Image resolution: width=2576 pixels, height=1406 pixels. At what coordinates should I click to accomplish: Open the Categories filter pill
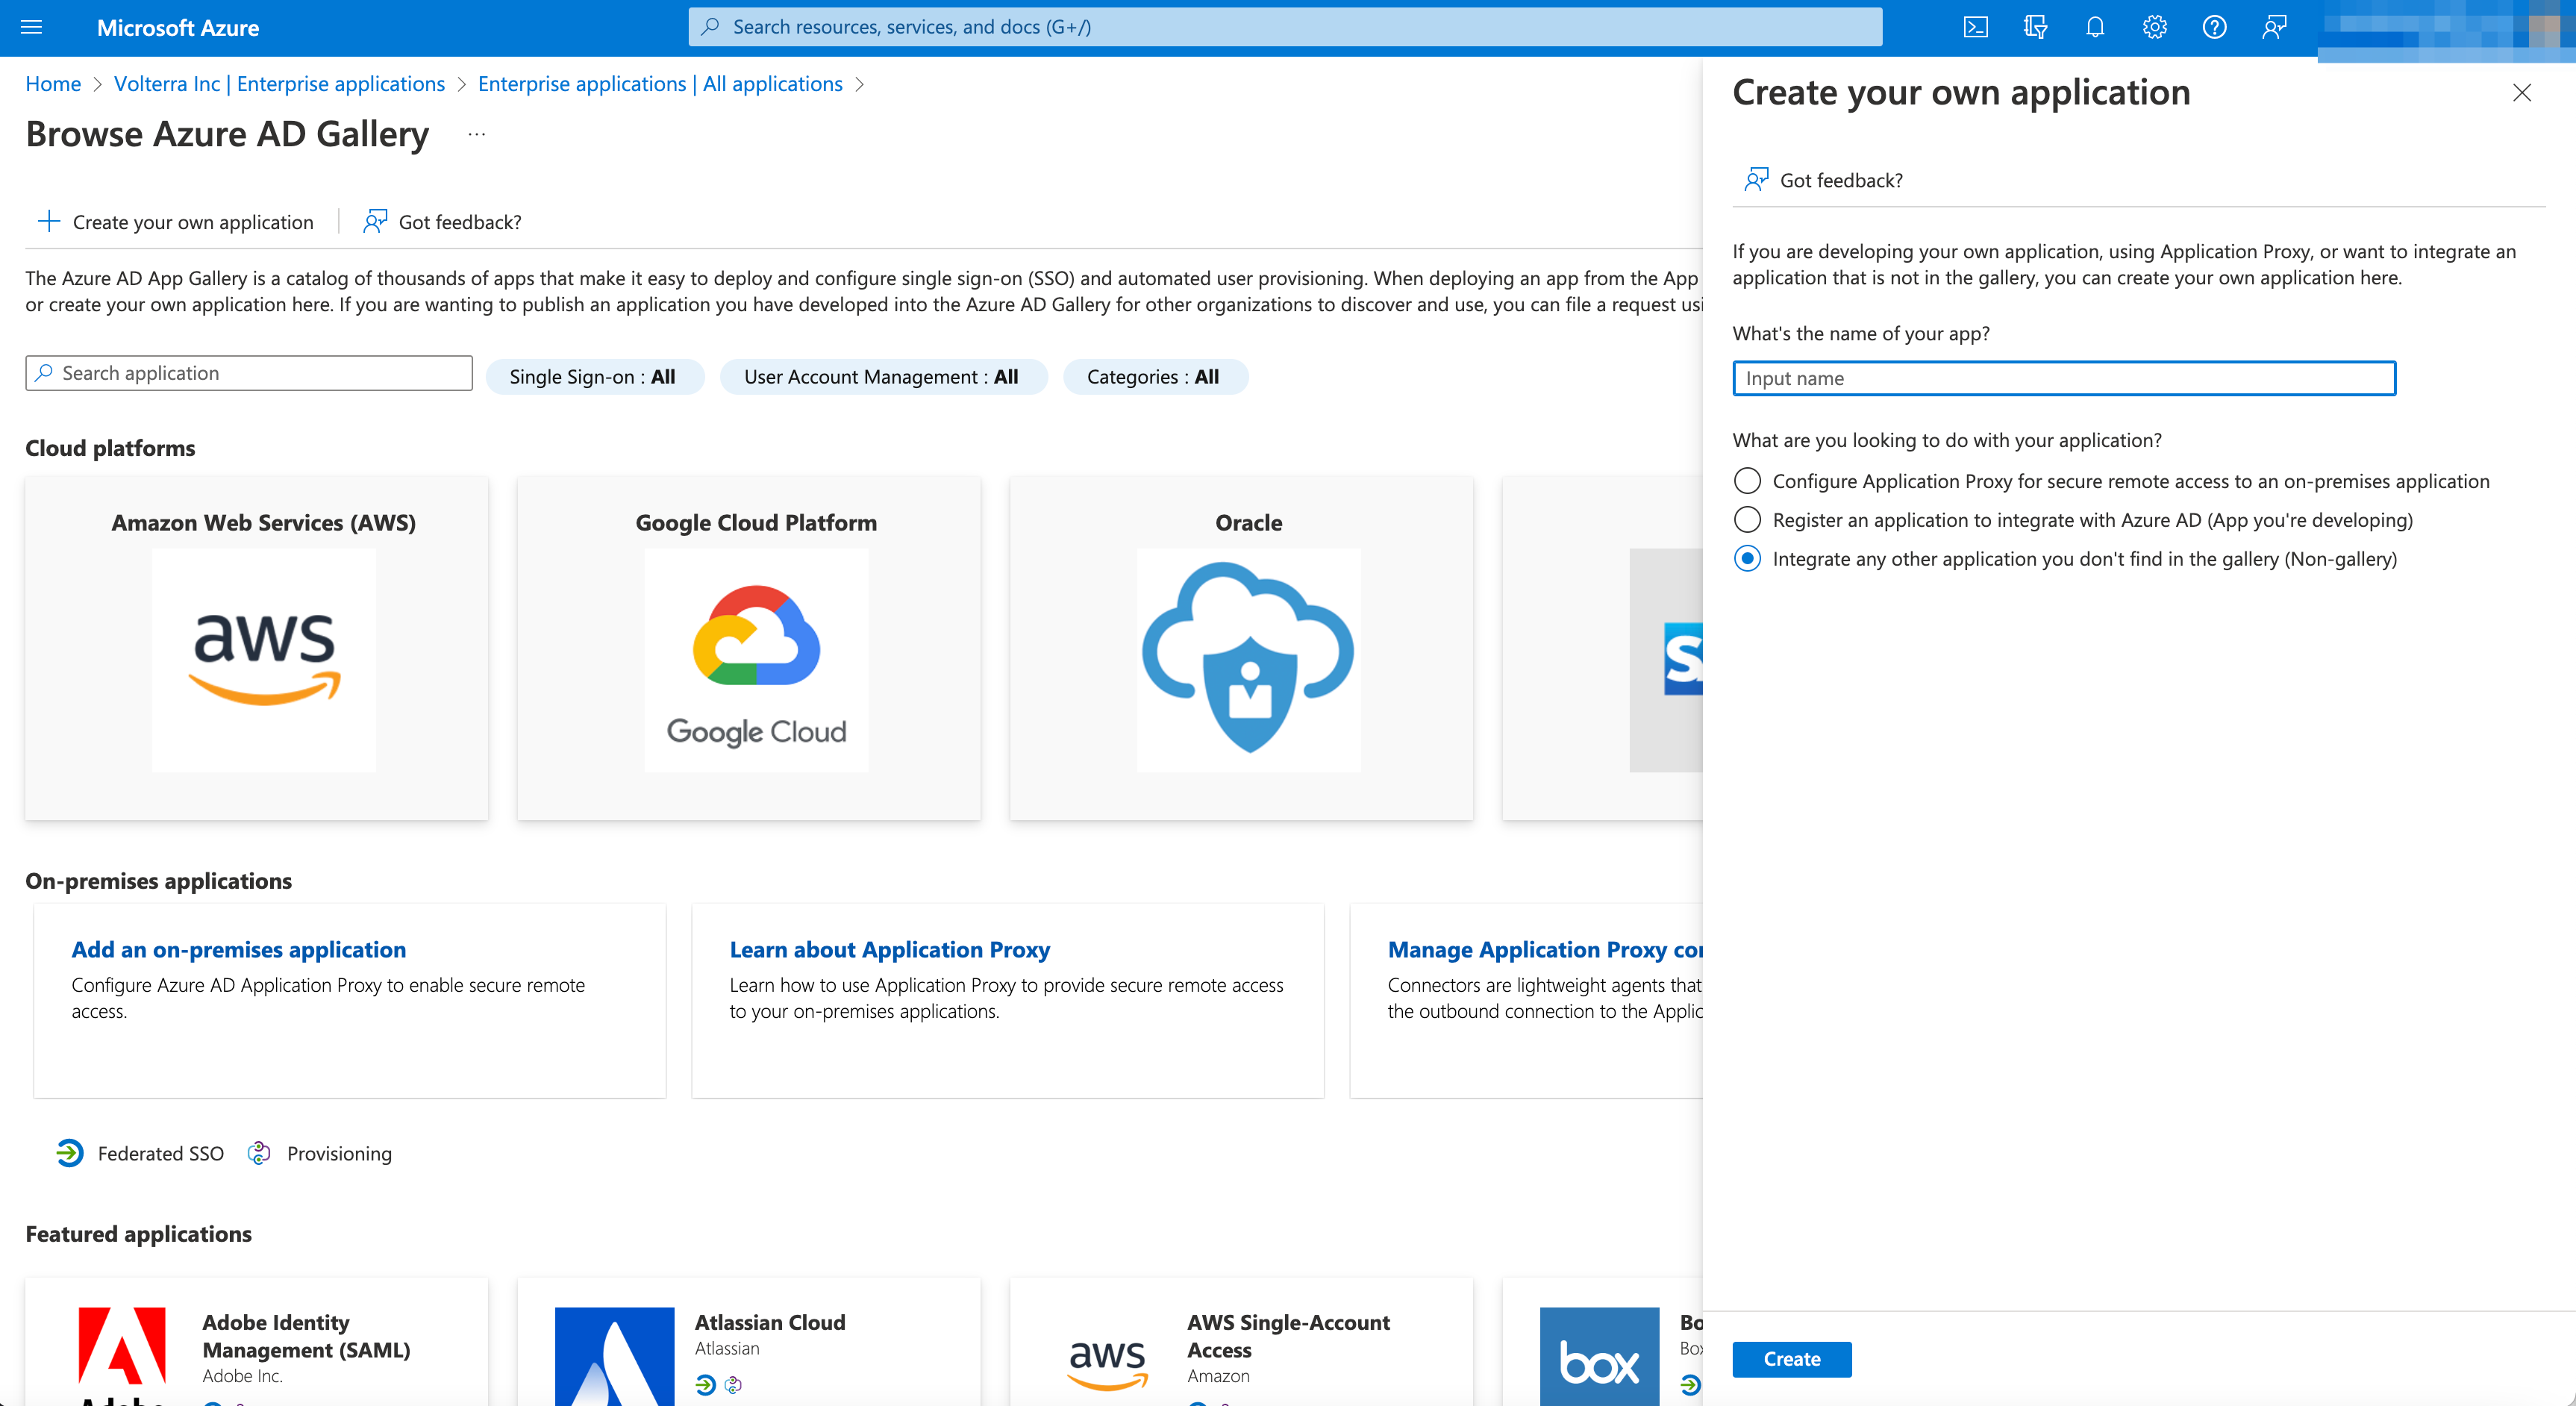point(1153,377)
